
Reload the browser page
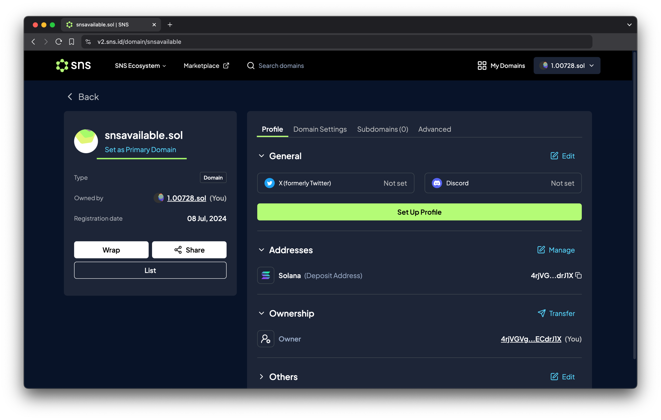pos(59,42)
